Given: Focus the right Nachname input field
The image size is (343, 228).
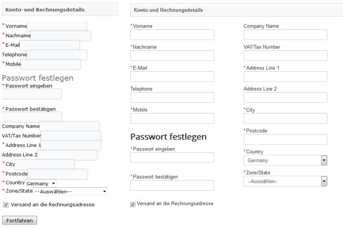Looking at the screenshot, I should [x=172, y=56].
